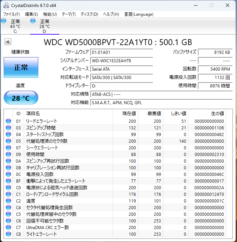Screen dimensions: 237x242
Task: Click the 項目名 column header
Action: click(69, 114)
